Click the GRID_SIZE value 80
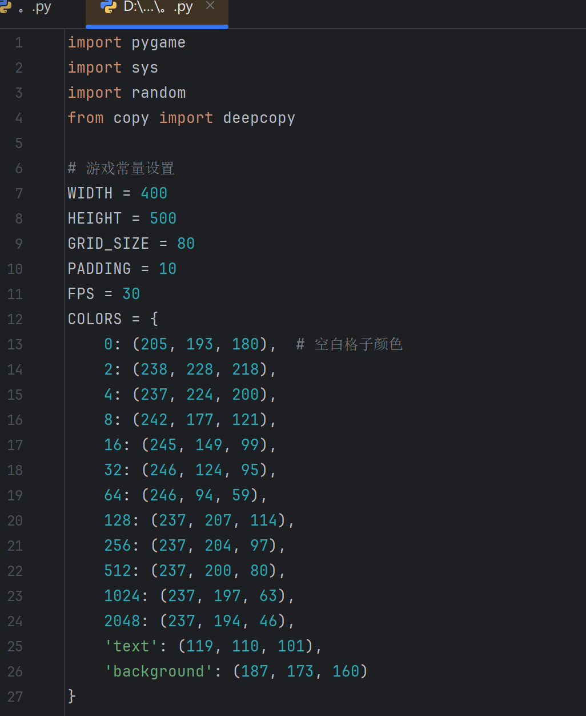The width and height of the screenshot is (586, 716). point(186,244)
